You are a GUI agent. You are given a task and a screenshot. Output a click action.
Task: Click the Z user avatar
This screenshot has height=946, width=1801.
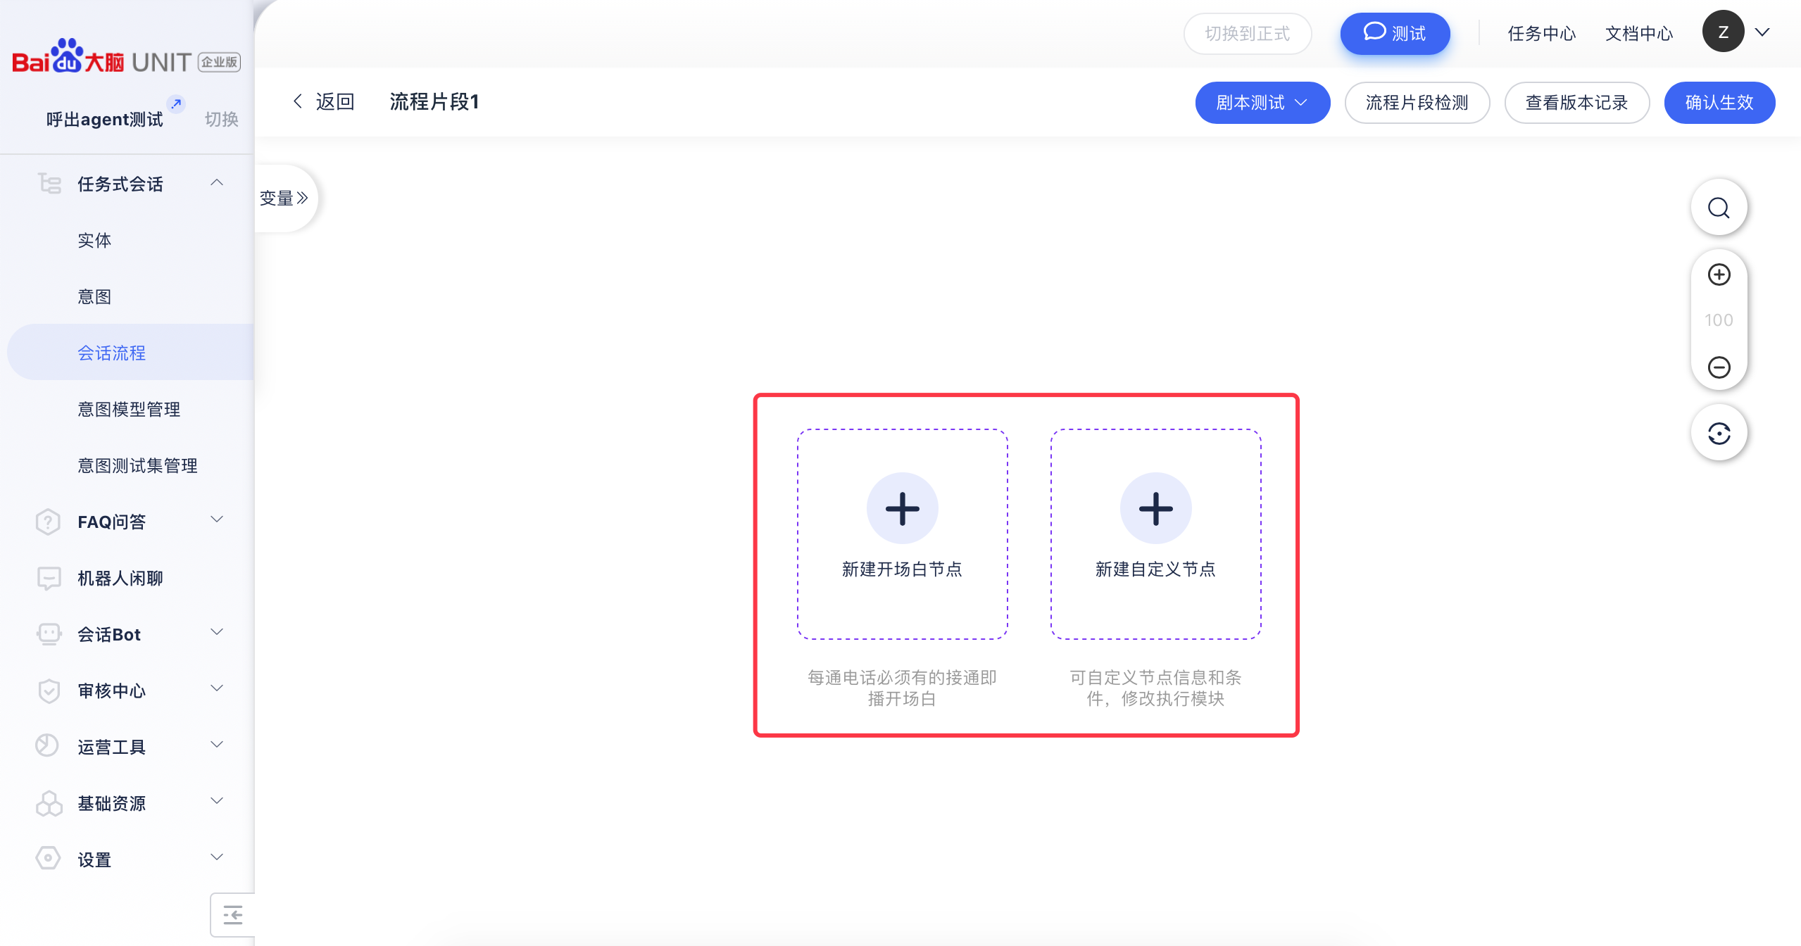click(1722, 32)
